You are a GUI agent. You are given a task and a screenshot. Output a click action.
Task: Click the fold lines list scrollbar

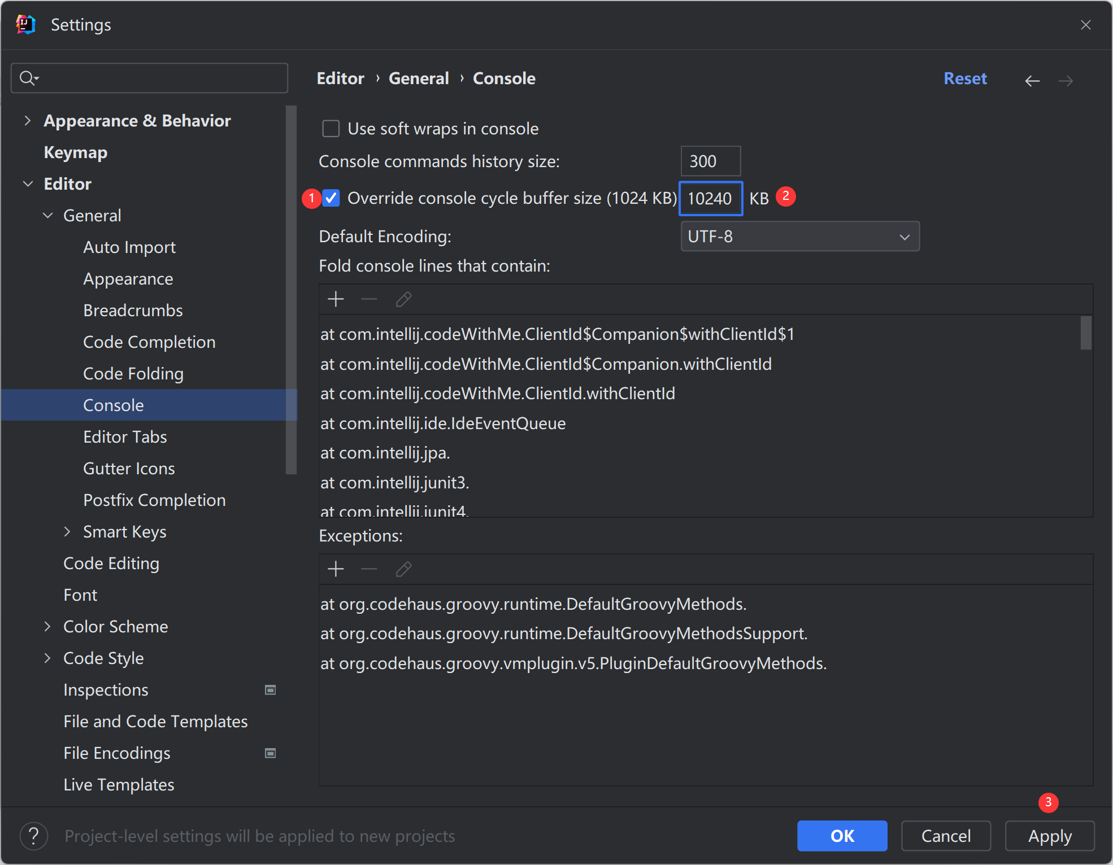1086,333
